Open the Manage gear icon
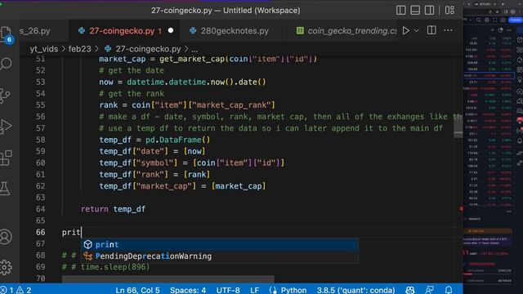The width and height of the screenshot is (523, 294). 6,267
